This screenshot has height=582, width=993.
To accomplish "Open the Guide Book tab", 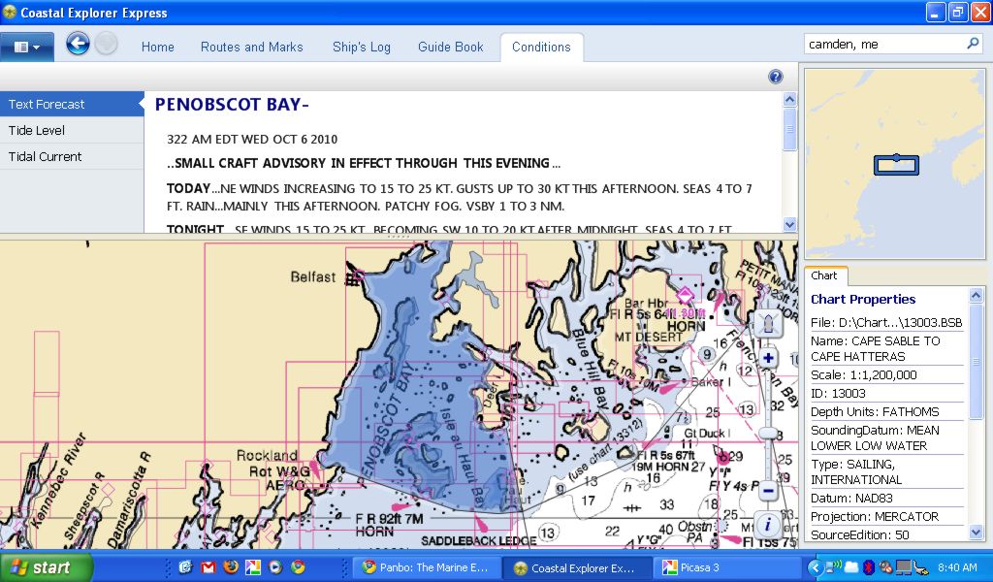I will pyautogui.click(x=450, y=47).
